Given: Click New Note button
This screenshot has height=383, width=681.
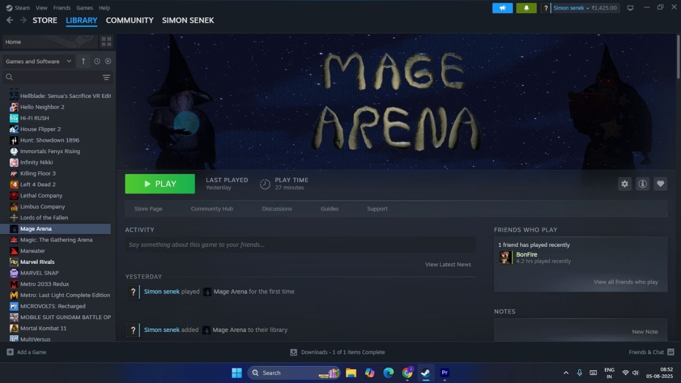Looking at the screenshot, I should (645, 332).
